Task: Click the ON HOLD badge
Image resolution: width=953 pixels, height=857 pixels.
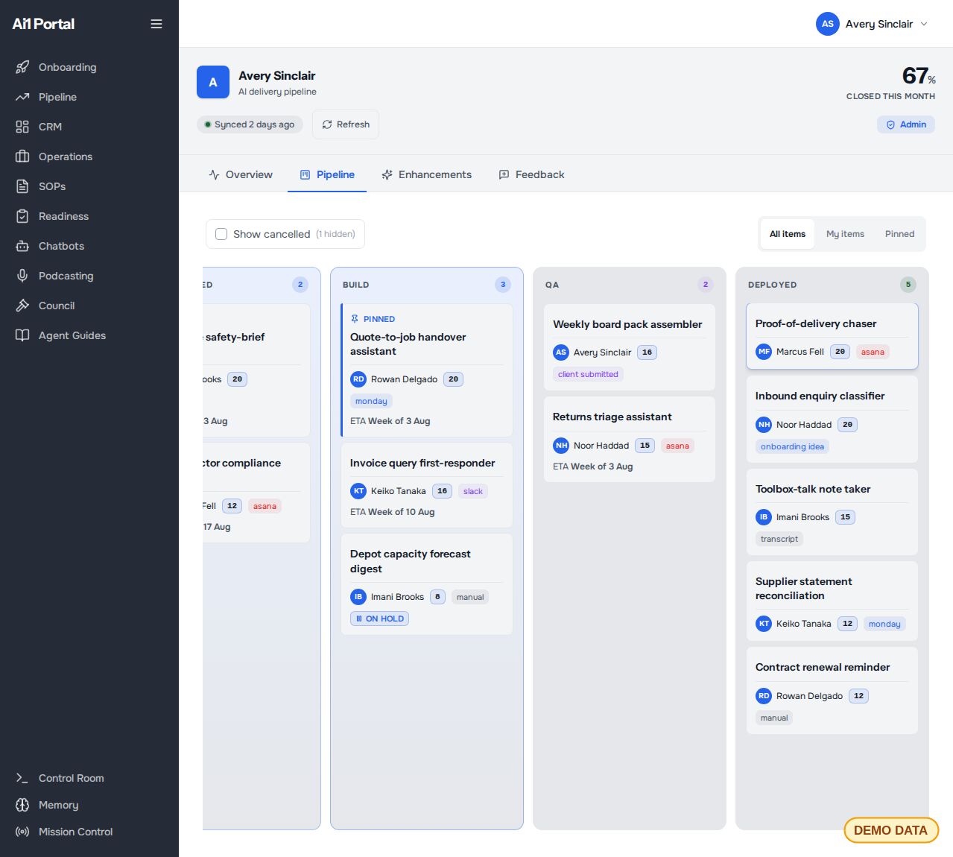Action: tap(379, 619)
